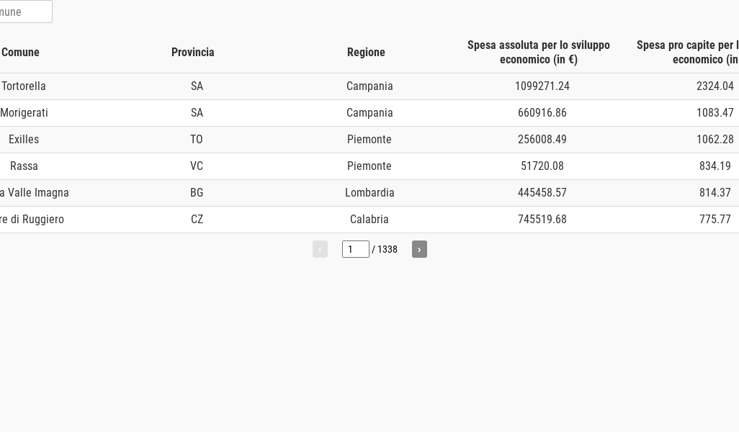Click the Exilles comune cell
739x432 pixels.
click(x=24, y=140)
